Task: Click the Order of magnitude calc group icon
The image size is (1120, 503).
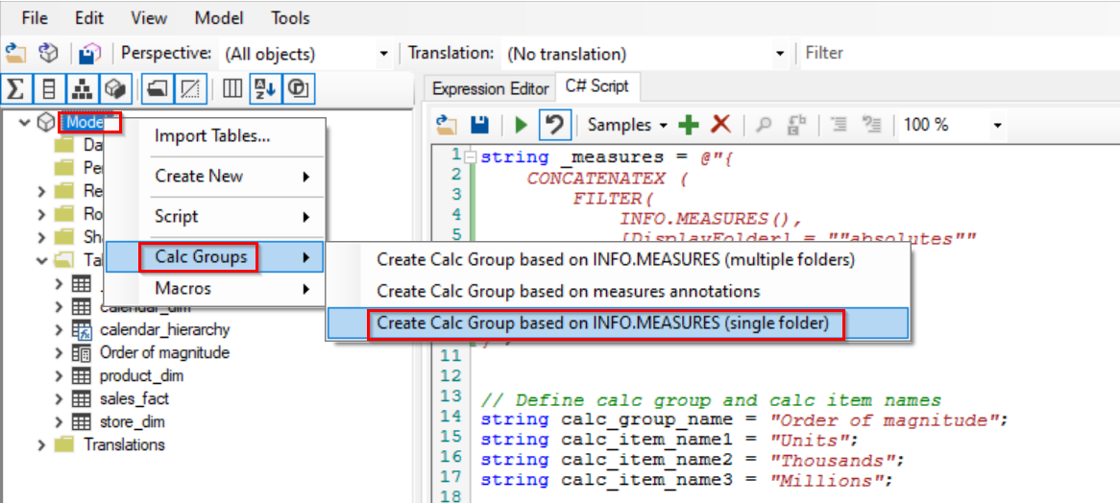Action: (x=82, y=352)
